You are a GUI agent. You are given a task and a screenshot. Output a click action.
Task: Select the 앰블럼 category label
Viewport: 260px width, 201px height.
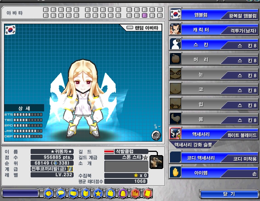point(201,15)
